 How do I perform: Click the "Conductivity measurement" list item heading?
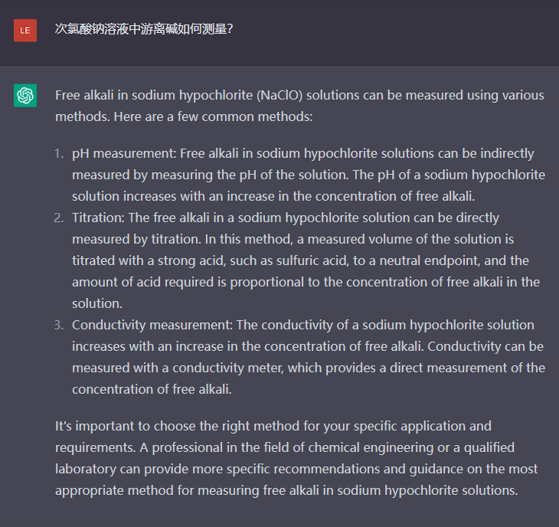pyautogui.click(x=148, y=325)
